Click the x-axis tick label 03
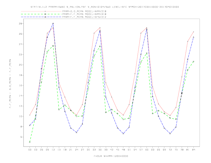 tap(35, 150)
